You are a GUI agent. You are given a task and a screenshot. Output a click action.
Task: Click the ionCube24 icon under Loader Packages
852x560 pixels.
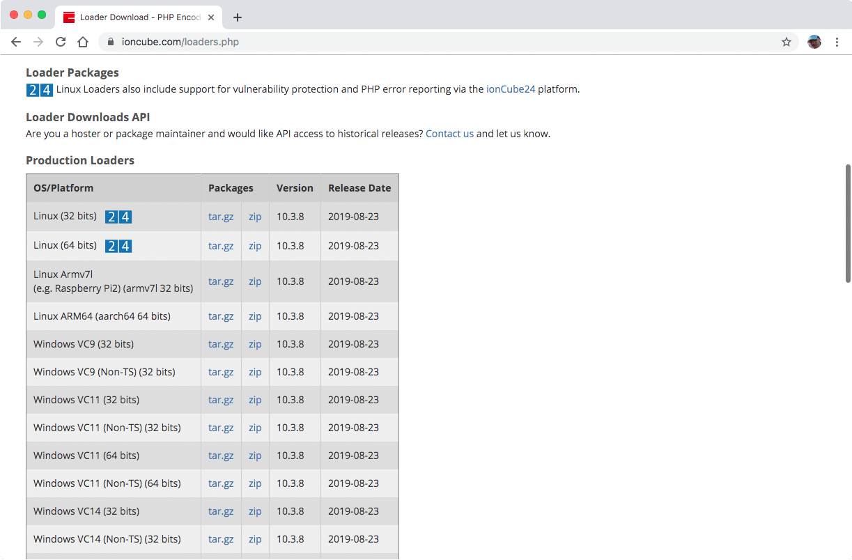click(x=39, y=90)
